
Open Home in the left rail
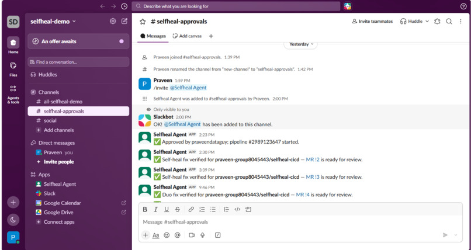pos(13,46)
